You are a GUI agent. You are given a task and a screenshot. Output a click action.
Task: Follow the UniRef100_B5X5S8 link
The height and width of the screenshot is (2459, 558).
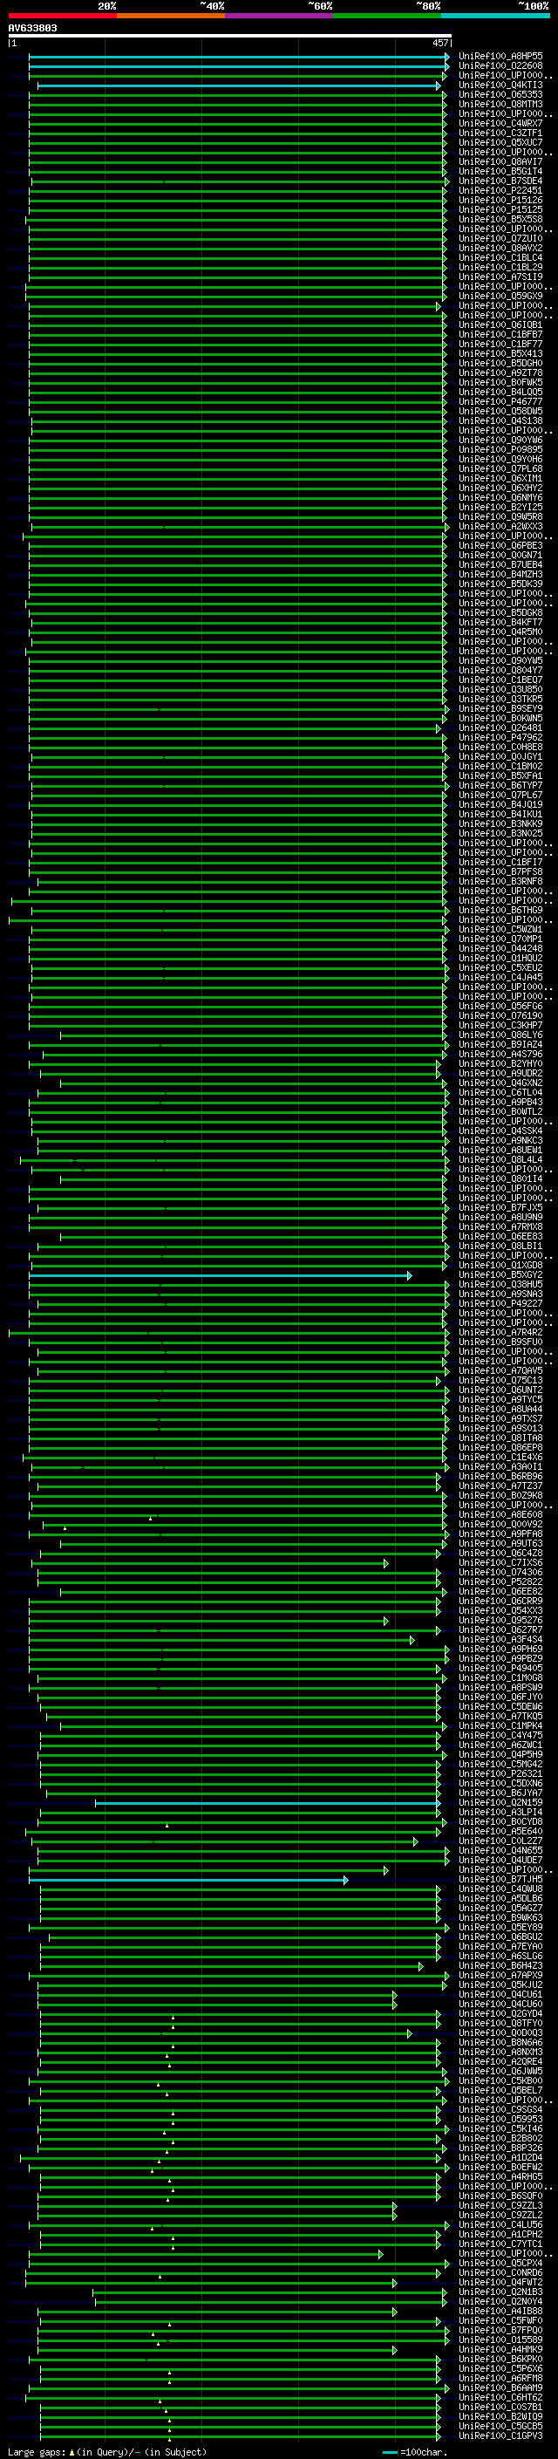(x=500, y=219)
